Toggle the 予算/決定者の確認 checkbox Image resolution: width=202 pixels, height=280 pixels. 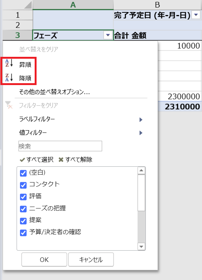point(23,233)
